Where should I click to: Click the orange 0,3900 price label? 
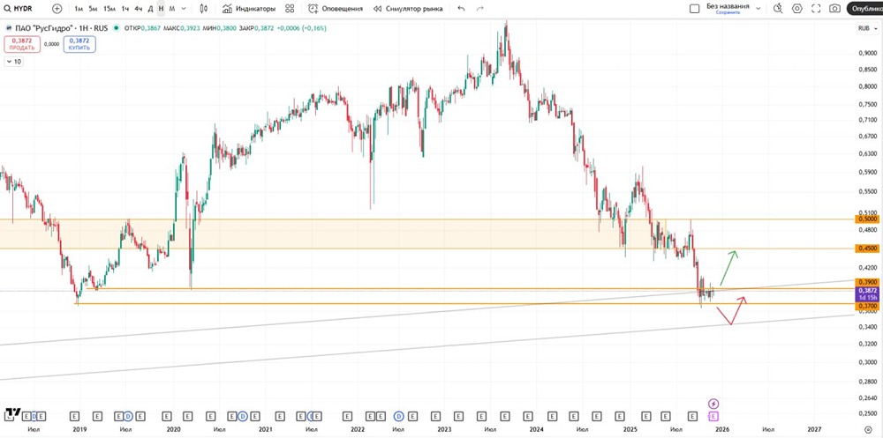pyautogui.click(x=866, y=282)
